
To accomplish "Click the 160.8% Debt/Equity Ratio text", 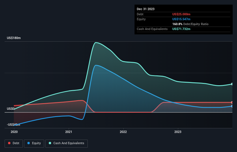I will click(190, 24).
